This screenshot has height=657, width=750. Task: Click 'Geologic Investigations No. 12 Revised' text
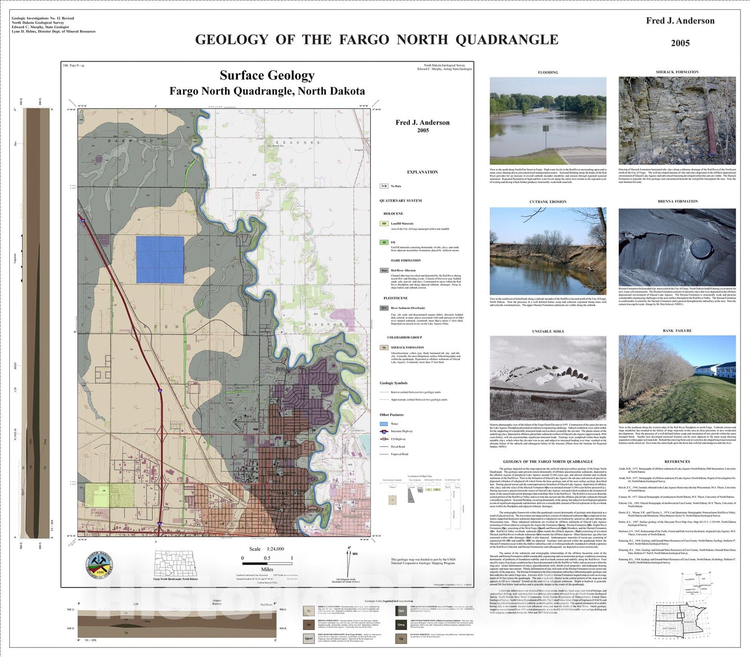click(x=43, y=18)
